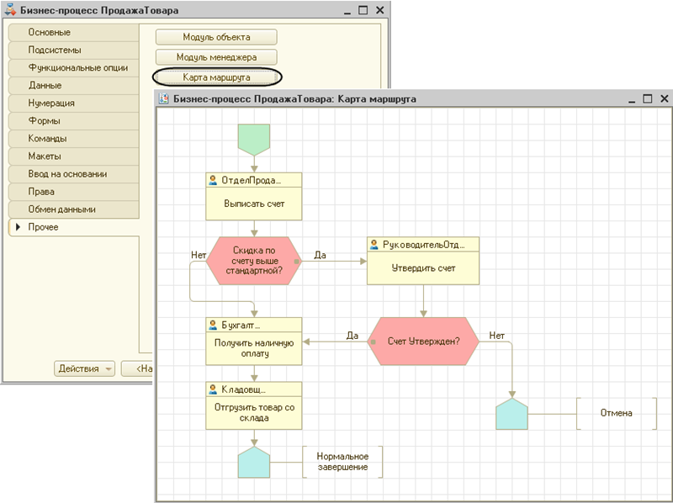This screenshot has height=503, width=673.
Task: Click user icon on 'ОтделПрода...' action block
Action: coord(213,180)
